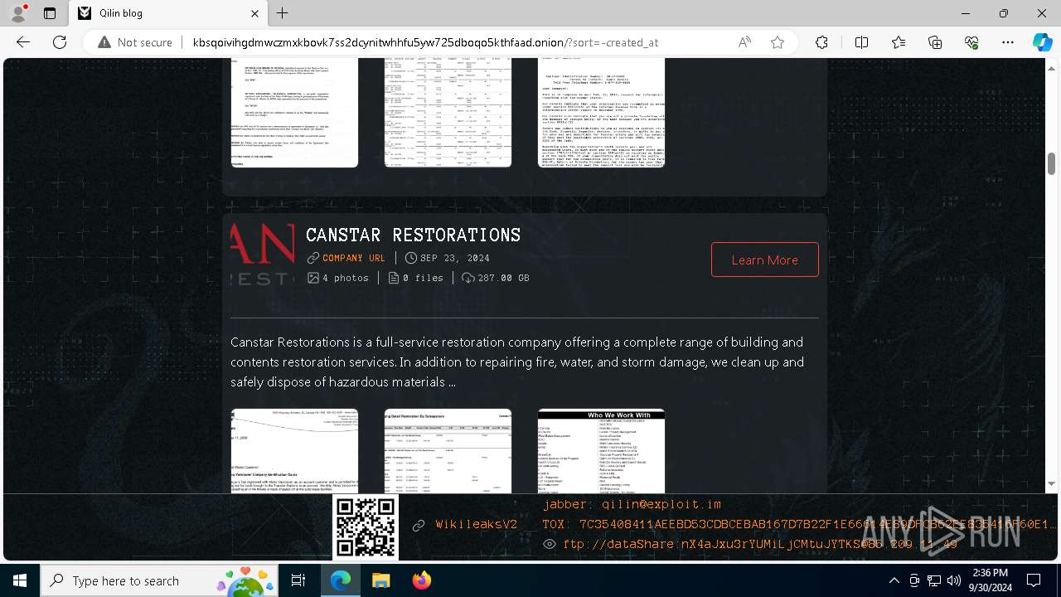Open the notification center icon

click(1034, 580)
